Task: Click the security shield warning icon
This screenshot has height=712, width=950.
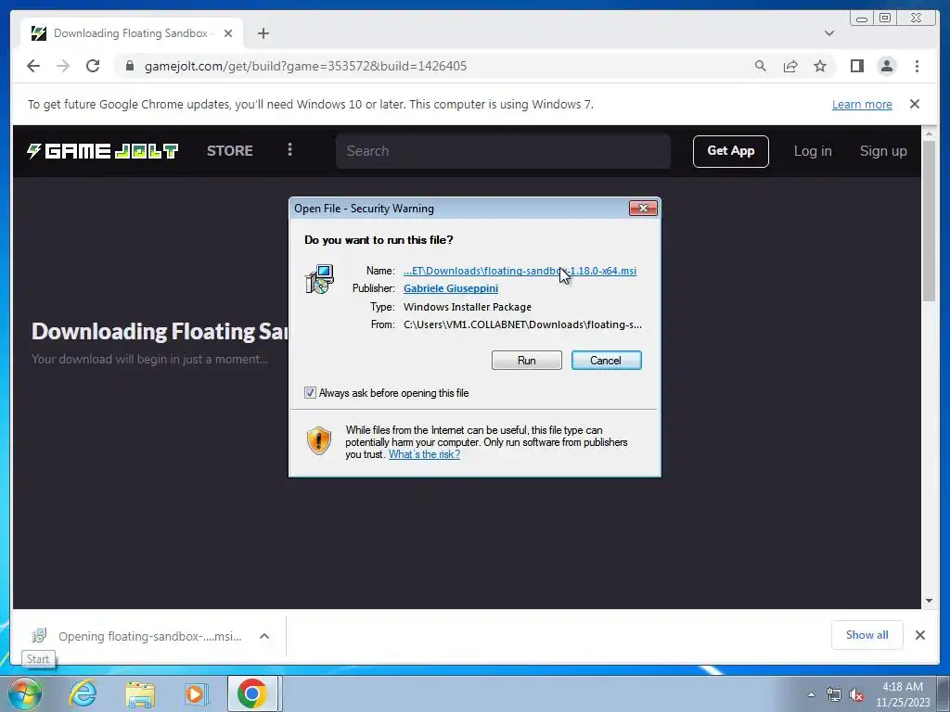Action: point(319,440)
